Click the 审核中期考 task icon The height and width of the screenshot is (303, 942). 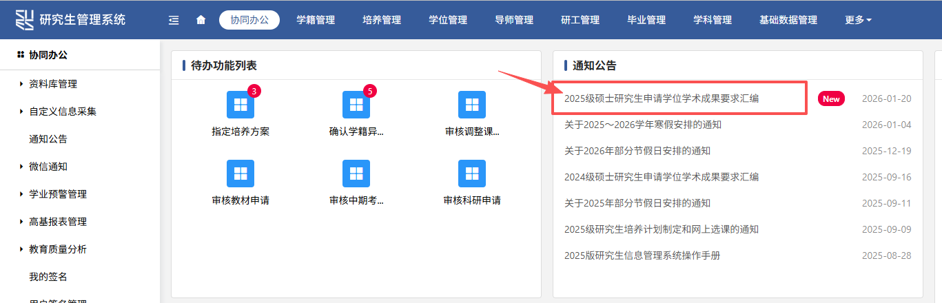(356, 174)
